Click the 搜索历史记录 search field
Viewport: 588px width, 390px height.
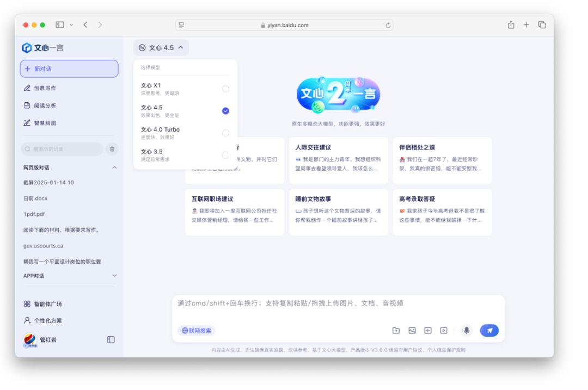(62, 149)
